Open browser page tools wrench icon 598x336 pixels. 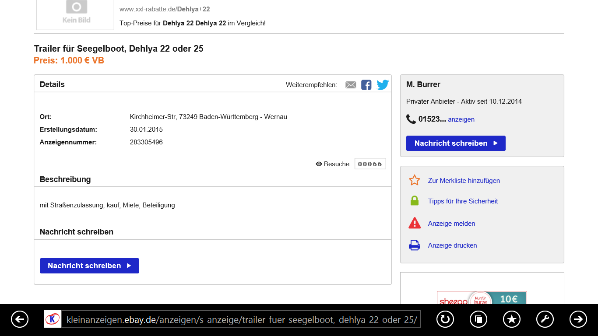[545, 319]
